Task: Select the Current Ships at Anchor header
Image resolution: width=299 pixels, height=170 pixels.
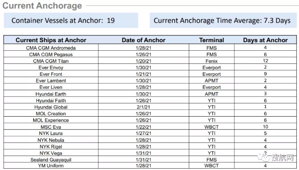Action: (x=51, y=40)
